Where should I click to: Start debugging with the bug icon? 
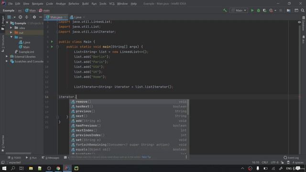tap(258, 11)
